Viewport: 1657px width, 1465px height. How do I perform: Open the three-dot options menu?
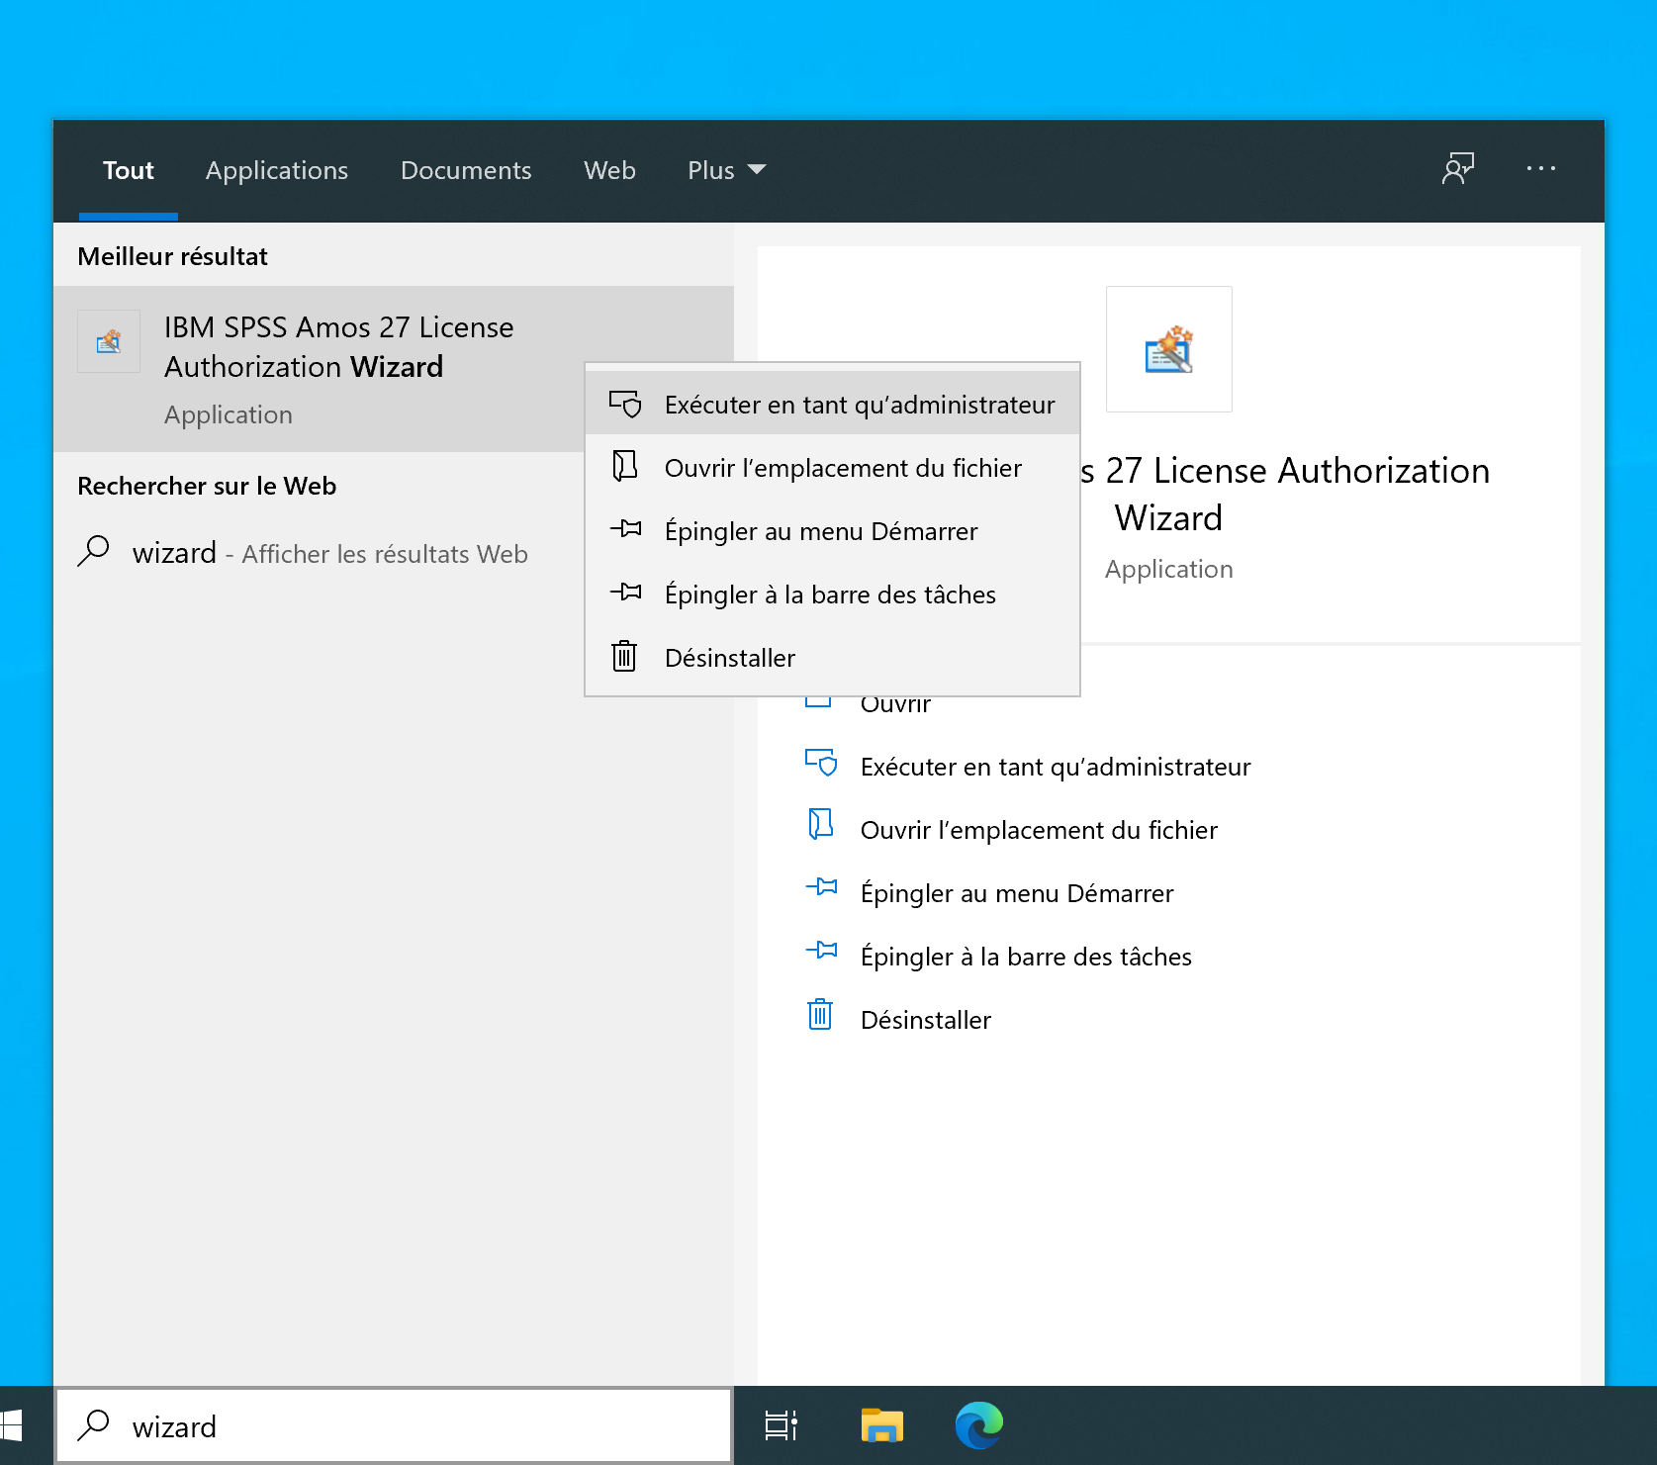point(1540,169)
